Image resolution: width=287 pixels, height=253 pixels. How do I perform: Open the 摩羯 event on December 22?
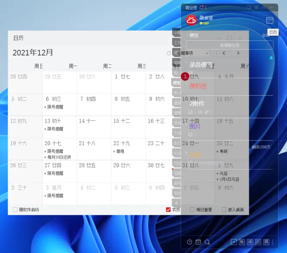pyautogui.click(x=120, y=151)
